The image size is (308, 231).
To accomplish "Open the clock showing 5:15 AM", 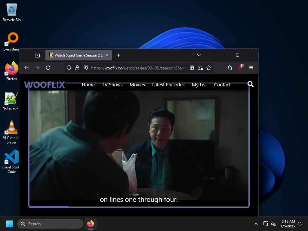I will pos(288,224).
